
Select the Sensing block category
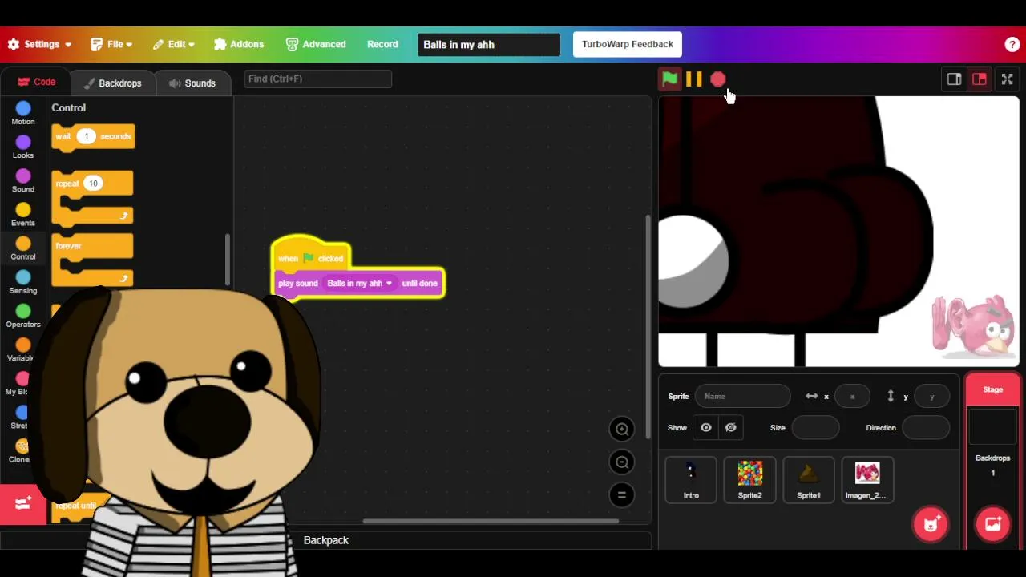(x=23, y=283)
